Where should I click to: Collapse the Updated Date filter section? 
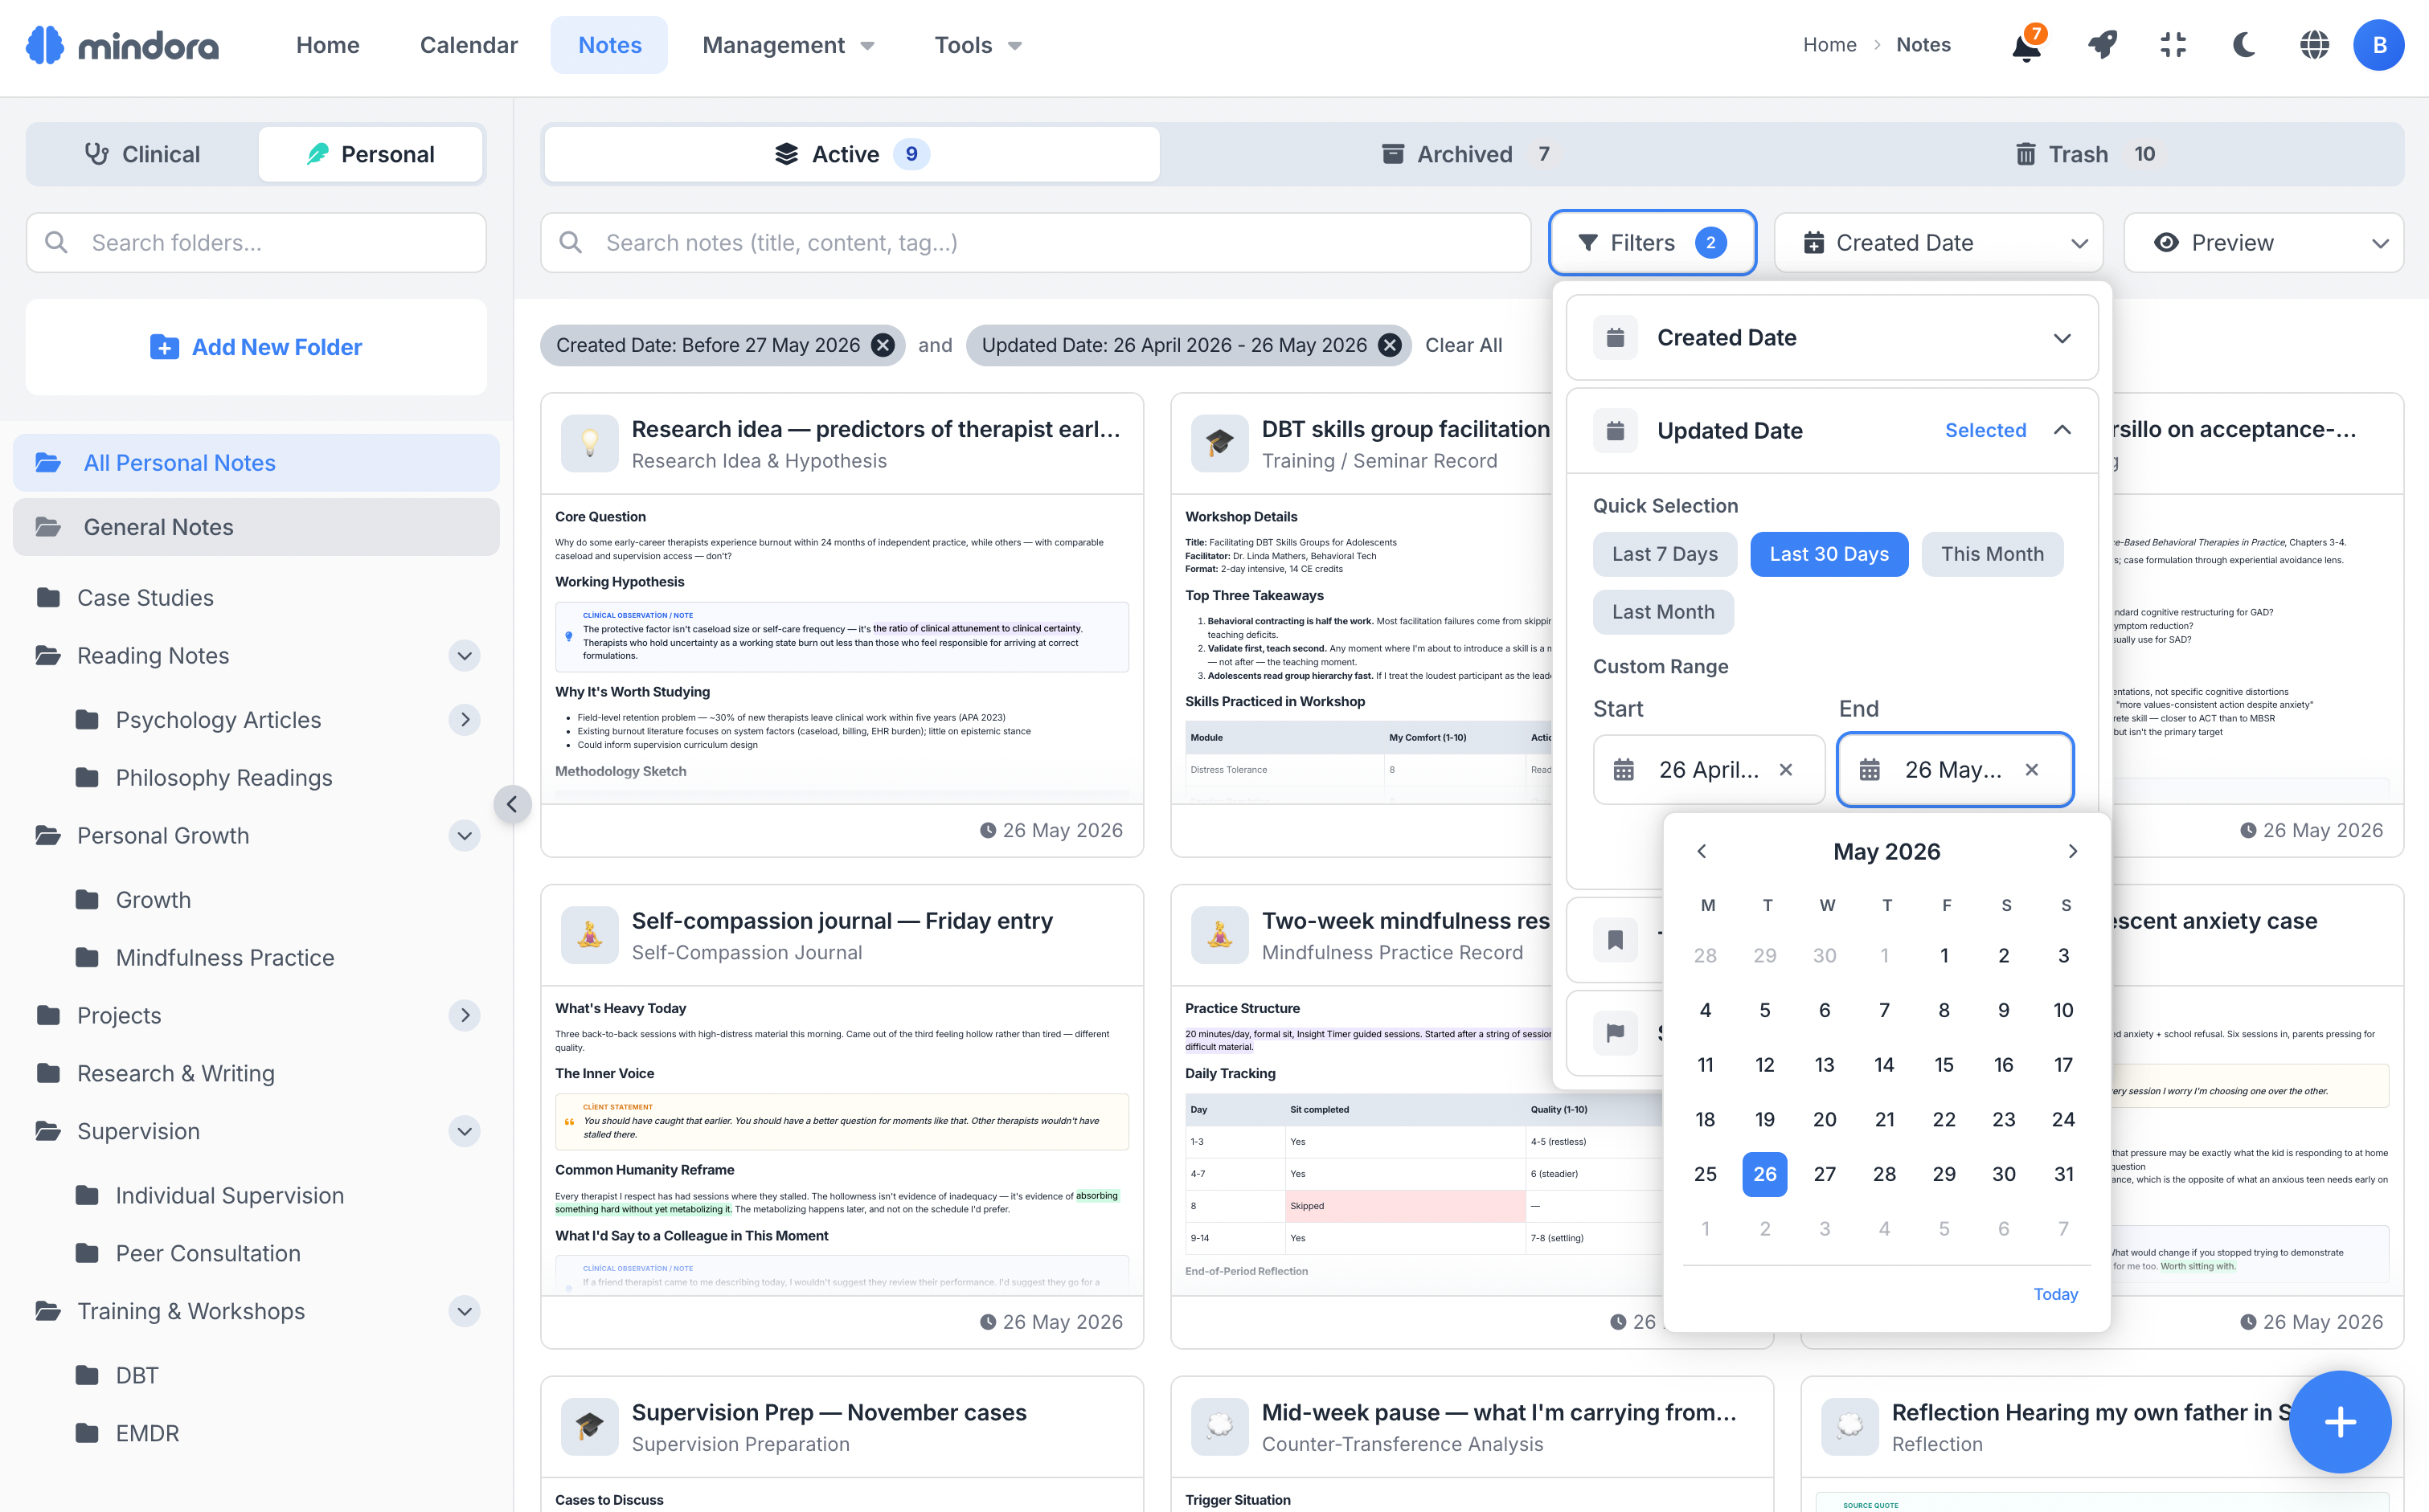point(1832,431)
